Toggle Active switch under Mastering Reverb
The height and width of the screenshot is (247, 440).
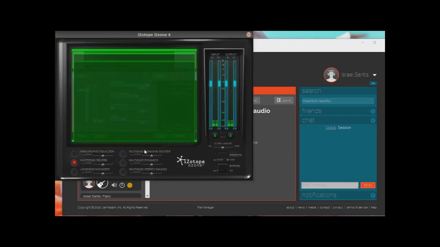click(86, 164)
